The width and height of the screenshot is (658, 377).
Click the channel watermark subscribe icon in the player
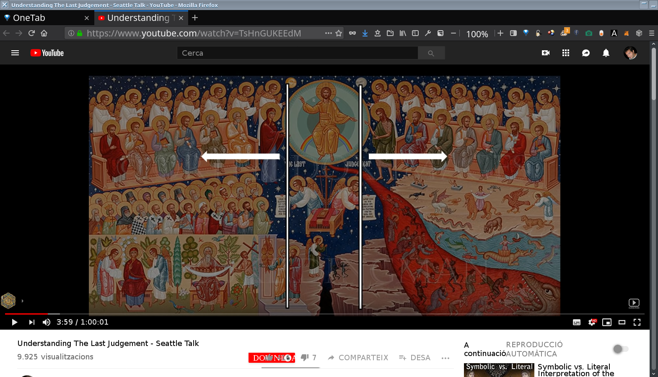coord(634,303)
